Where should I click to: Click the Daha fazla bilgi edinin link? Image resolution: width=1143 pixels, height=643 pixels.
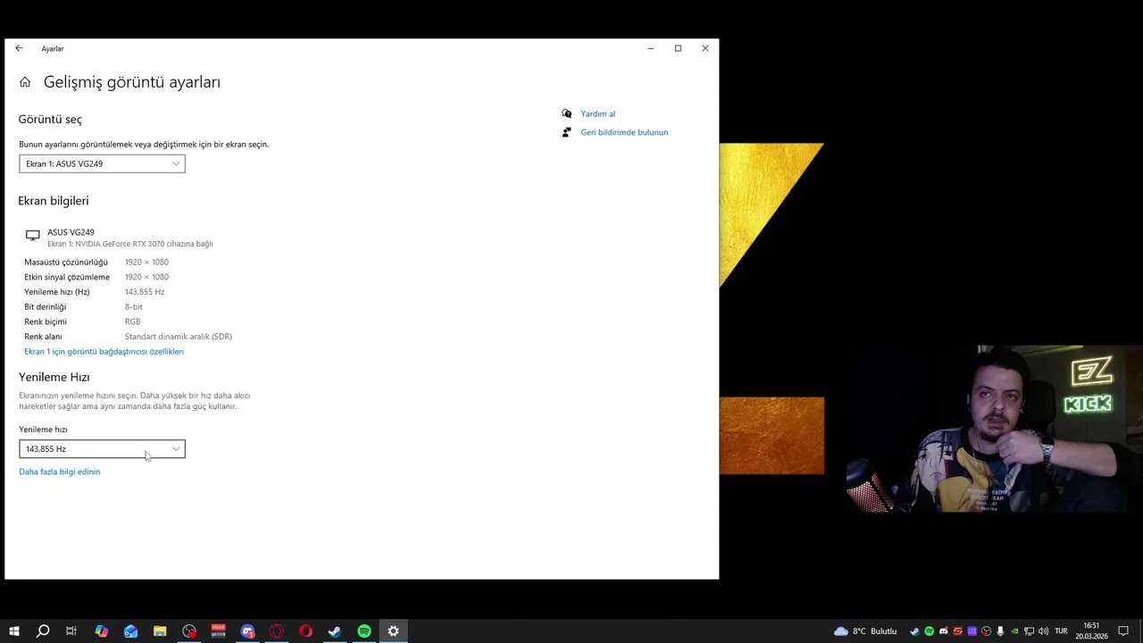coord(60,472)
